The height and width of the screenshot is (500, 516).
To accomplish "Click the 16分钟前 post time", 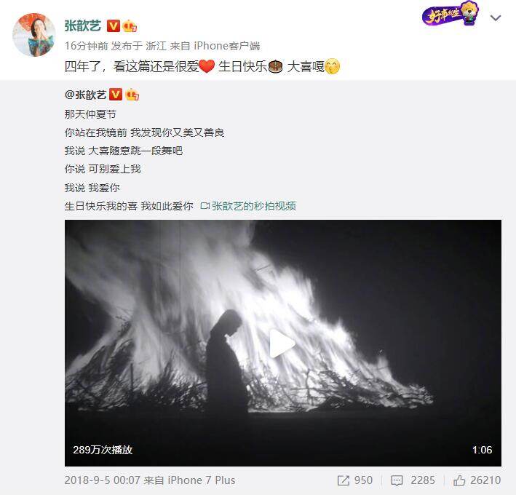I will (86, 46).
